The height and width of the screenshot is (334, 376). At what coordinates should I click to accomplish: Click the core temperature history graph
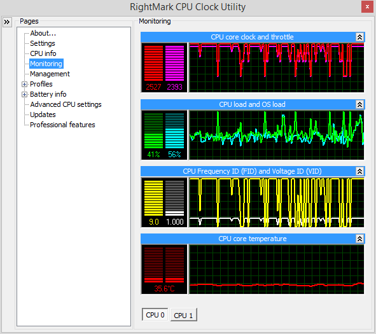277,269
